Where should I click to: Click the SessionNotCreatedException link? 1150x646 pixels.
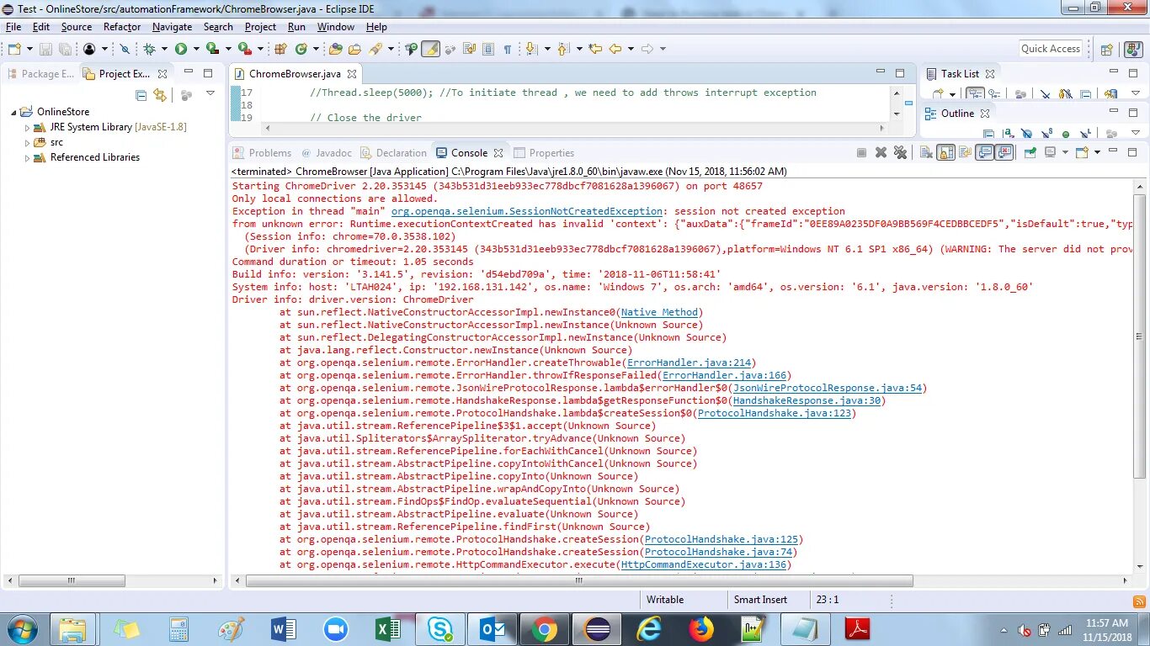[527, 211]
